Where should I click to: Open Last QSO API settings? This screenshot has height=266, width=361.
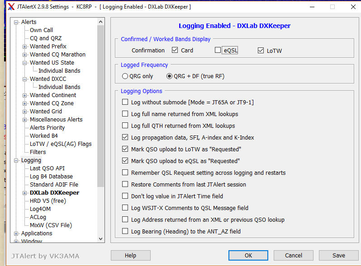pyautogui.click(x=47, y=168)
